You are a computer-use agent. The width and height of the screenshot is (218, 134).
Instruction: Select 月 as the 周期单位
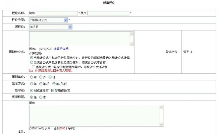tap(41, 77)
